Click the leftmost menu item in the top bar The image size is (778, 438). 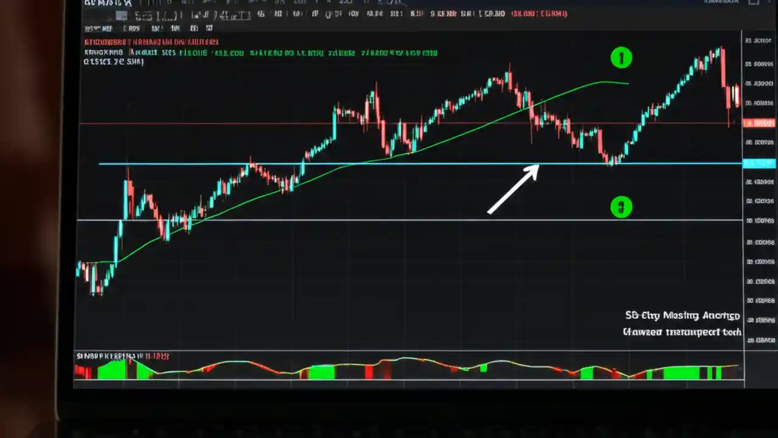(91, 3)
